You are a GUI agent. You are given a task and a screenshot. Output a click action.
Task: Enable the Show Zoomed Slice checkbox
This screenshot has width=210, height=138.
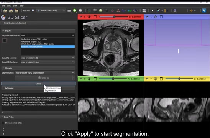point(3,123)
